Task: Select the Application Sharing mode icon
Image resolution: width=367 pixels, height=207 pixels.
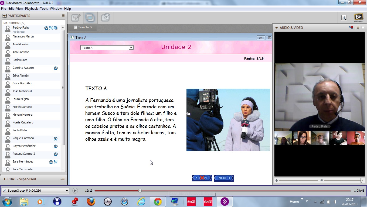Action: (x=90, y=18)
